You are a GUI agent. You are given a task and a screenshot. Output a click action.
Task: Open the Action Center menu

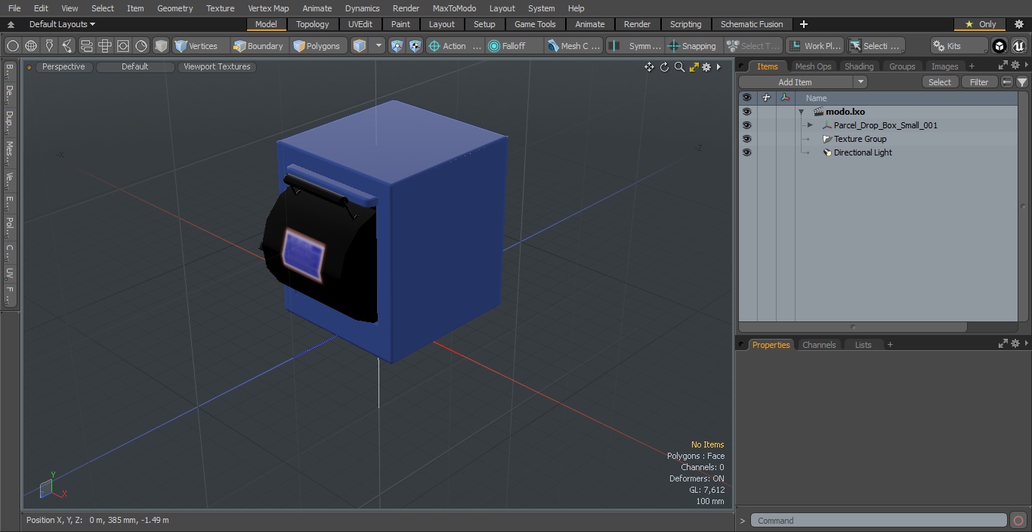coord(455,46)
